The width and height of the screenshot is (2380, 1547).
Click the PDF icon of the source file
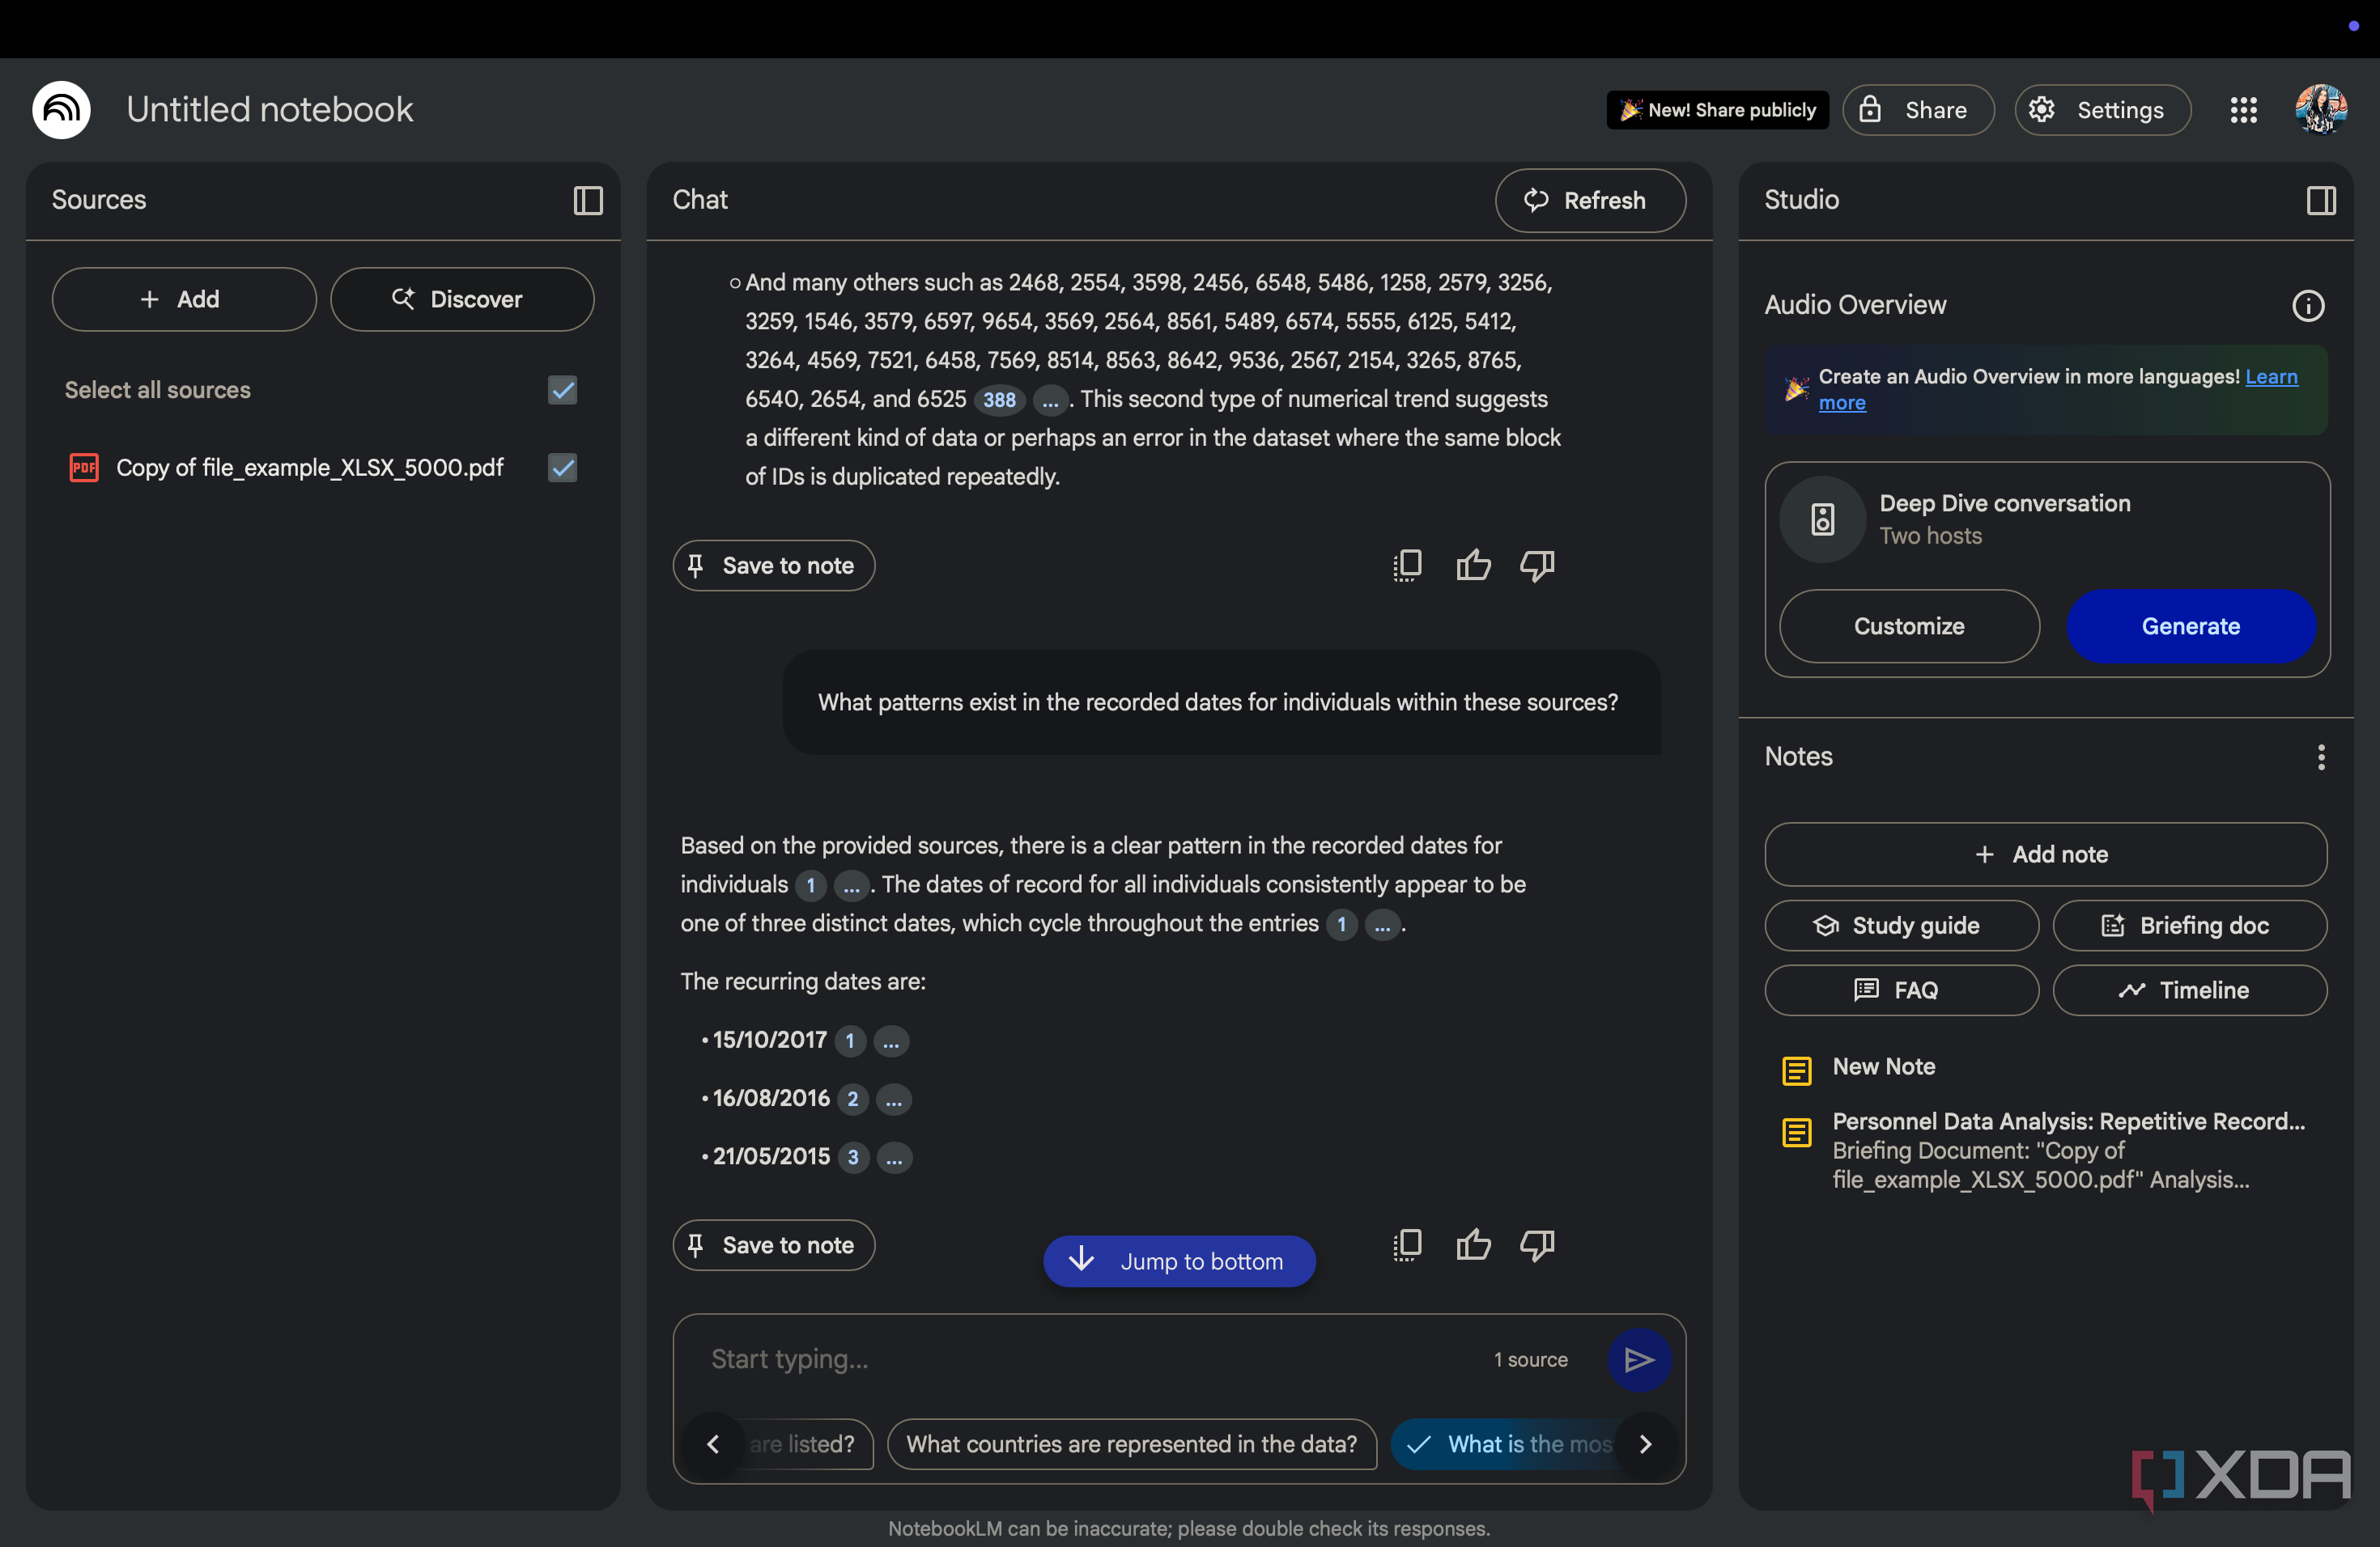(84, 468)
